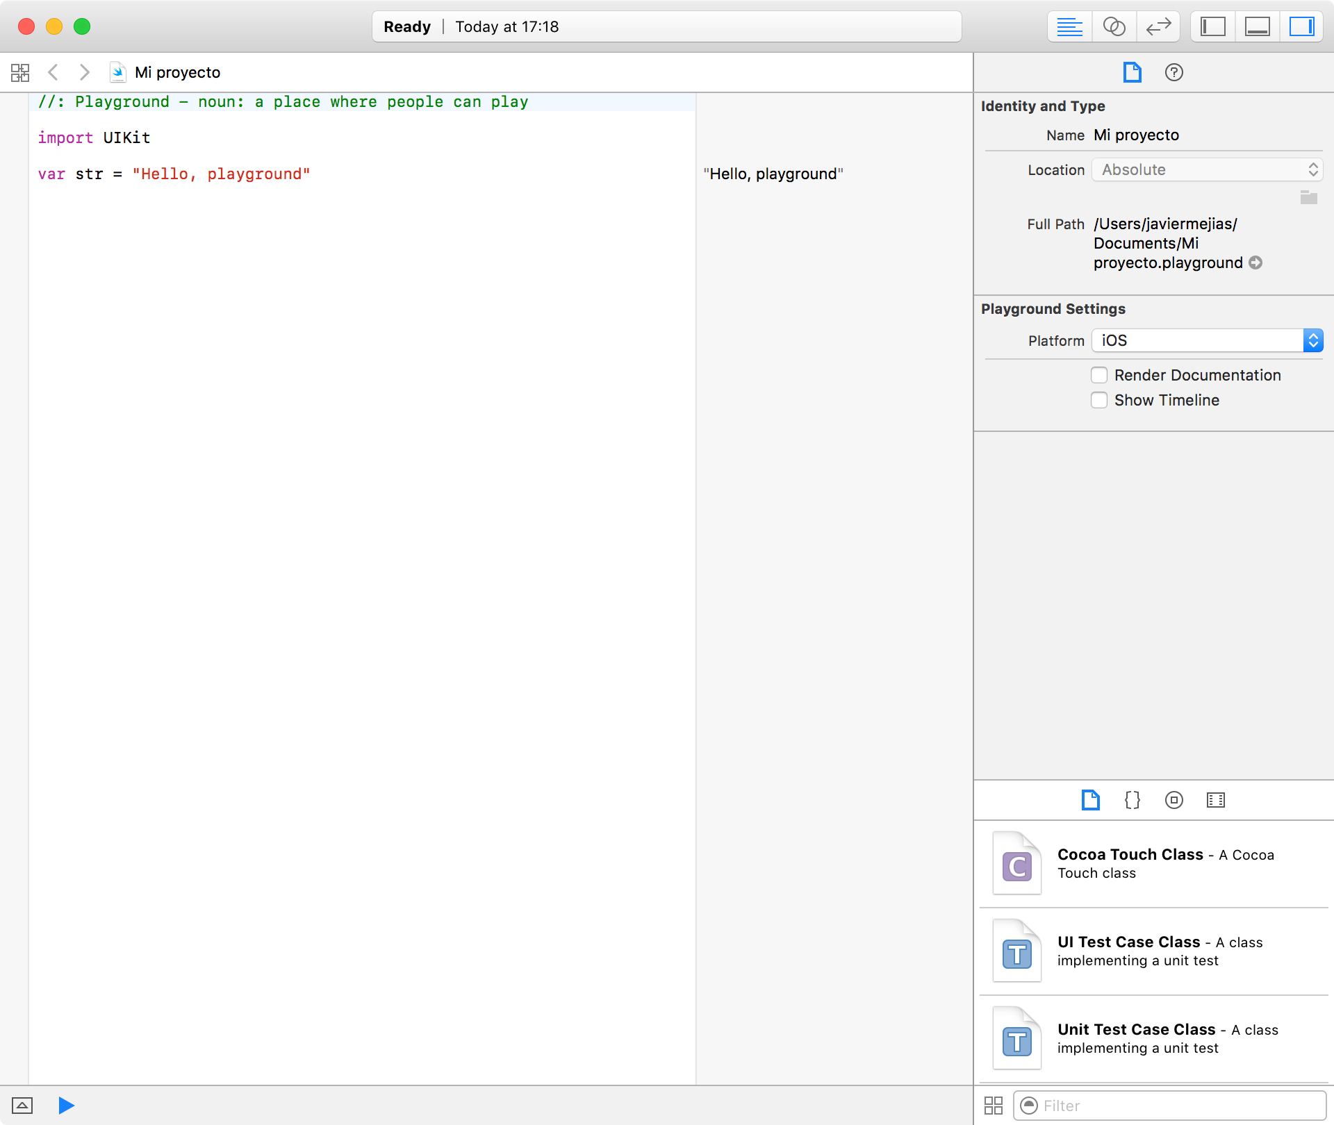Open the Assistant editor
Viewport: 1334px width, 1125px height.
click(1114, 26)
